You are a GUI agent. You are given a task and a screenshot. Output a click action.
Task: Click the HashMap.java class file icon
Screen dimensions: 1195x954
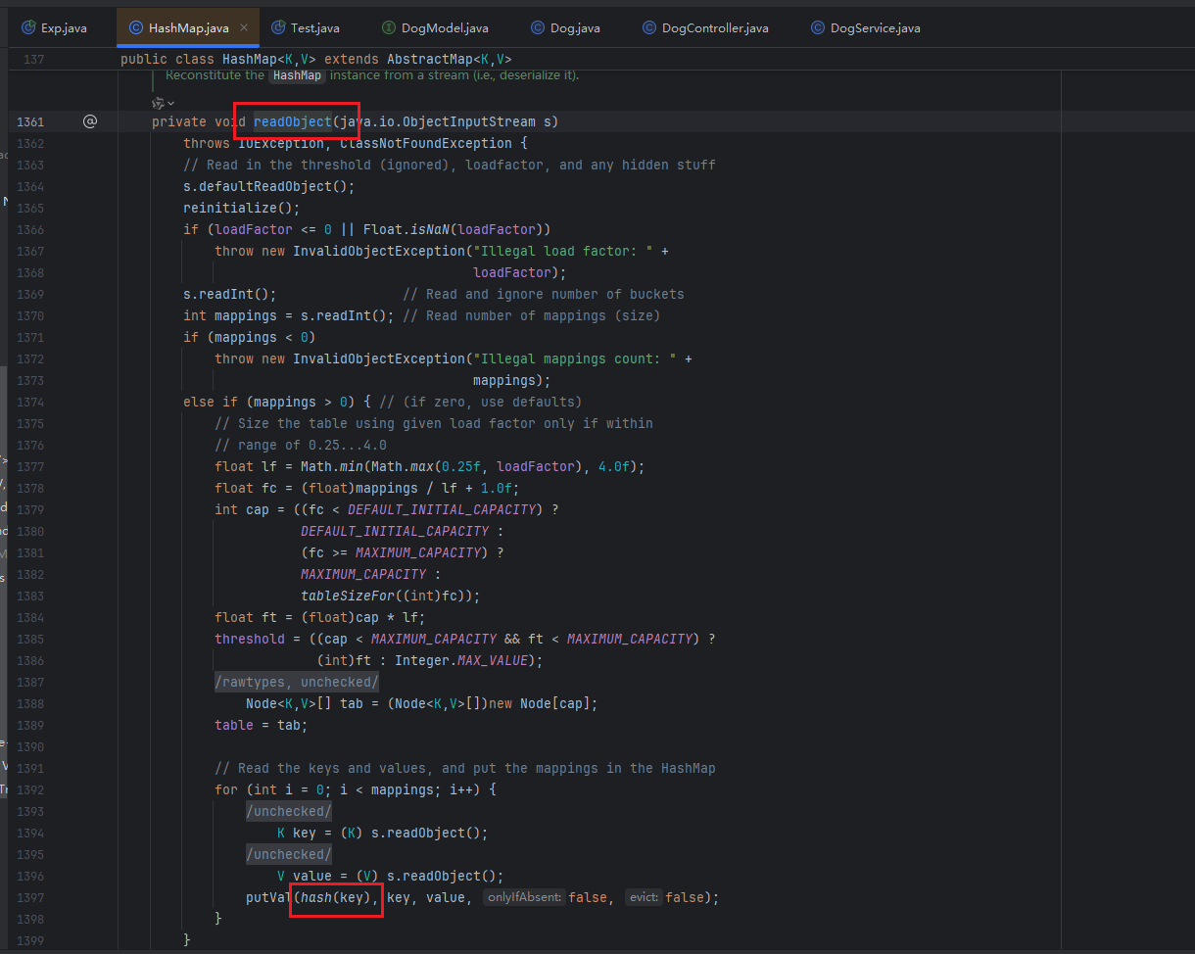pyautogui.click(x=135, y=28)
